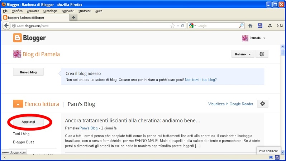Close the status bar with the X

(5, 157)
